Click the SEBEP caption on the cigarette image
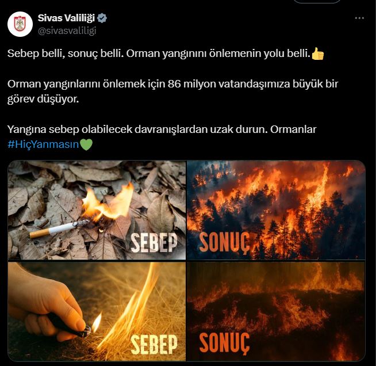The height and width of the screenshot is (366, 376). 154,243
